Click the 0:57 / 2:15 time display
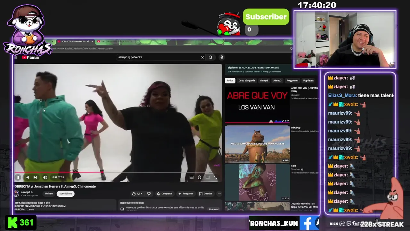410x231 pixels. pyautogui.click(x=58, y=177)
